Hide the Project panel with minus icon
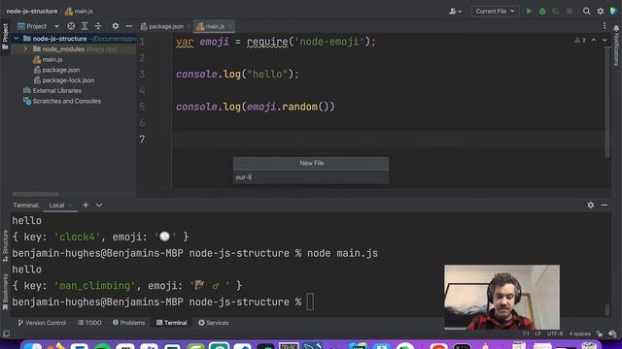622x349 pixels. [129, 26]
